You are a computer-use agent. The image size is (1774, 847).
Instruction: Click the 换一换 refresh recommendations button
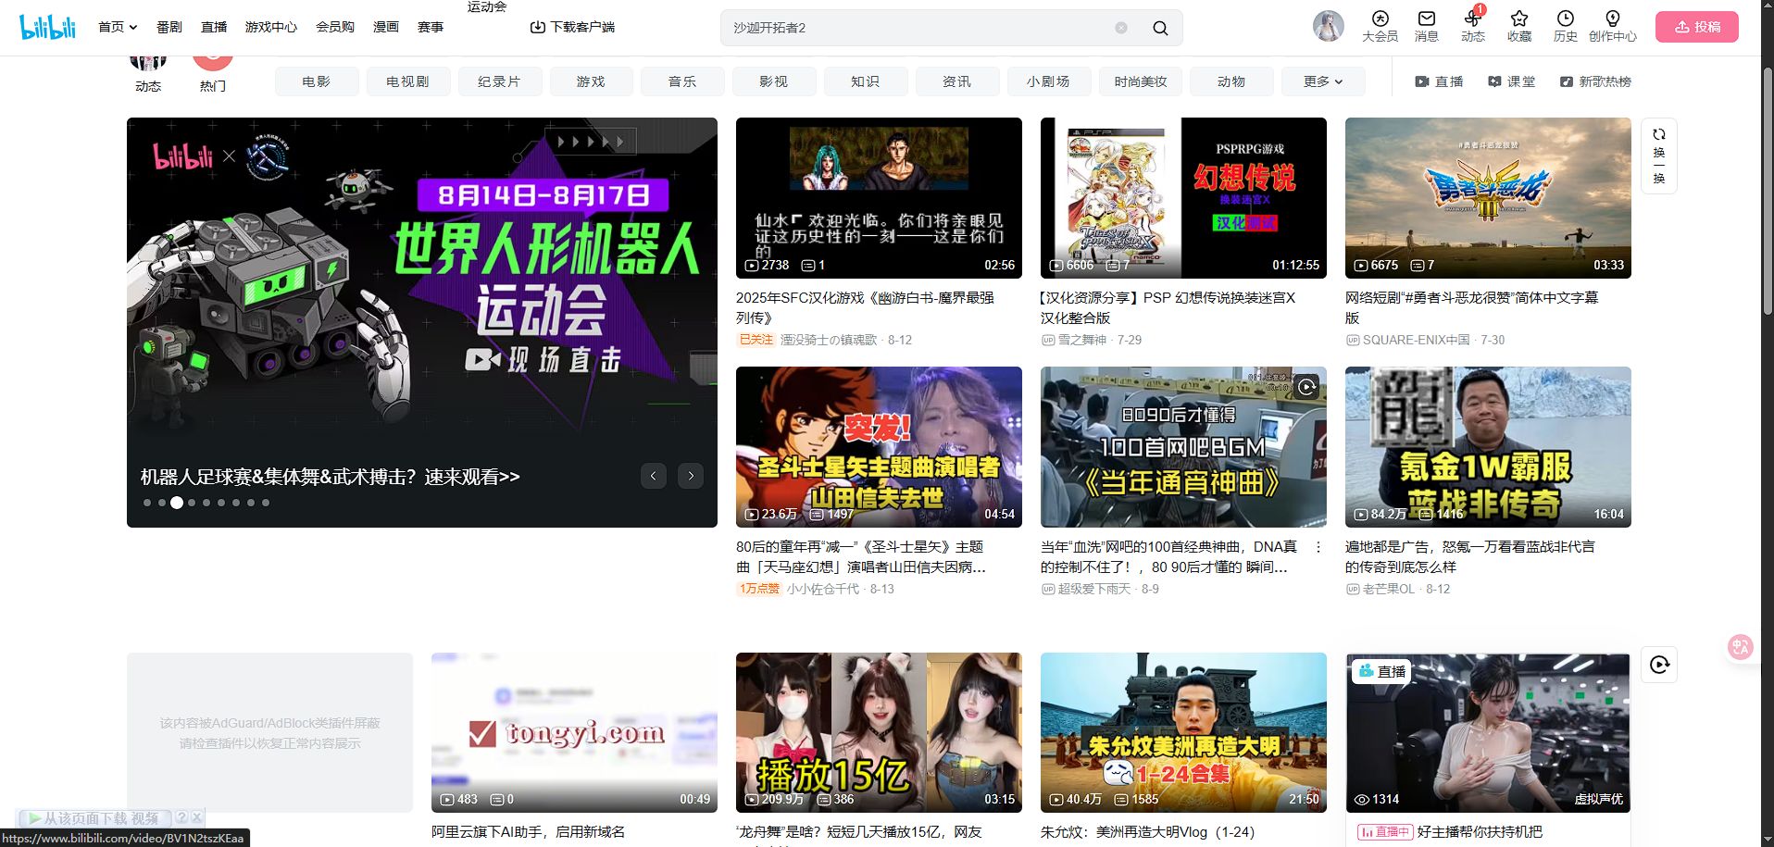click(x=1658, y=156)
